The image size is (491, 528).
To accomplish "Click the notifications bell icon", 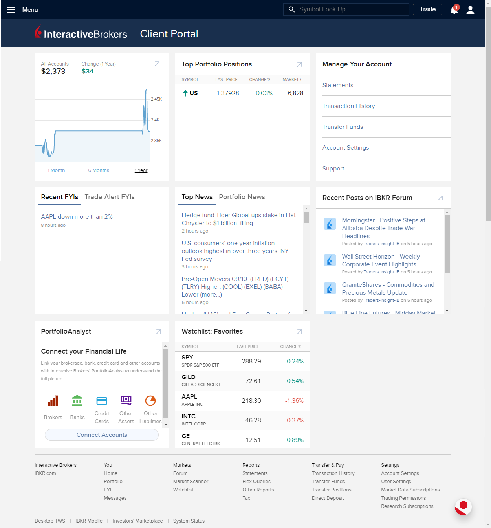I will [454, 9].
